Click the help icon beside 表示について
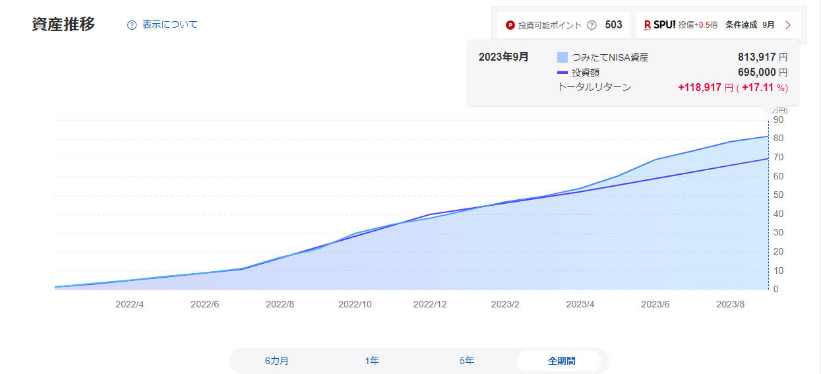The width and height of the screenshot is (821, 374). pyautogui.click(x=132, y=25)
